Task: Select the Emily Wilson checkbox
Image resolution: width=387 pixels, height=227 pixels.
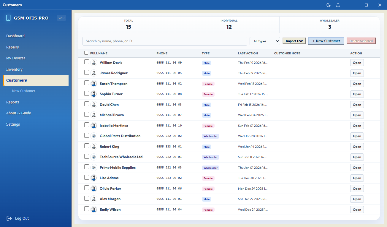Action: (87, 209)
